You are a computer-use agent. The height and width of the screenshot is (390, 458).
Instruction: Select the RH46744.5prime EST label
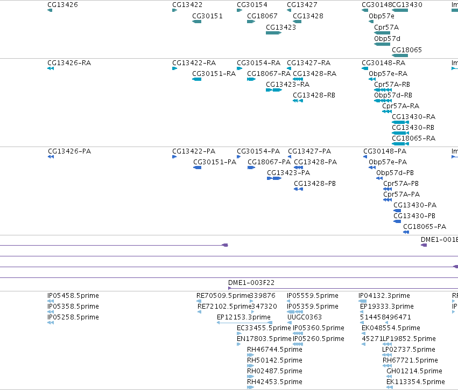coord(274,350)
